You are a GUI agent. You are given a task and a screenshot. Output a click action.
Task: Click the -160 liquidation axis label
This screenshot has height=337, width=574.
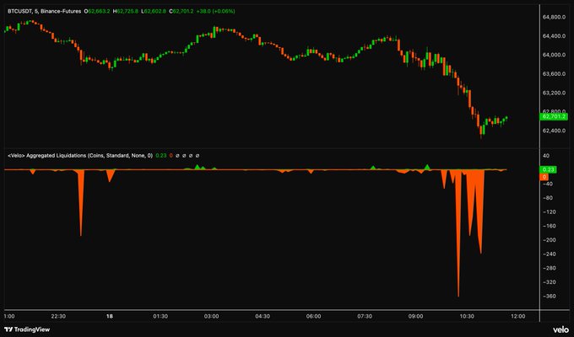click(549, 226)
